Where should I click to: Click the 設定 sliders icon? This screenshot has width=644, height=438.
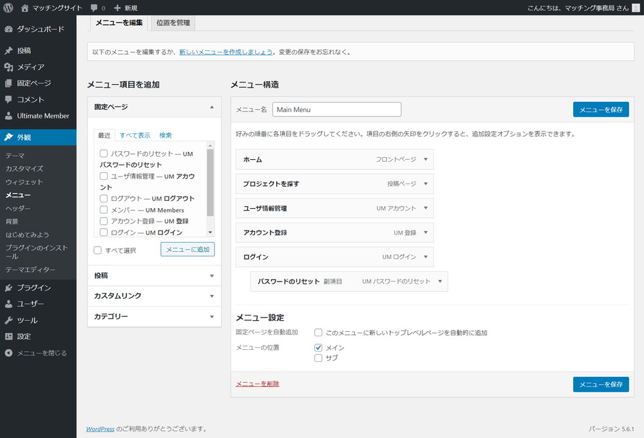pyautogui.click(x=8, y=336)
